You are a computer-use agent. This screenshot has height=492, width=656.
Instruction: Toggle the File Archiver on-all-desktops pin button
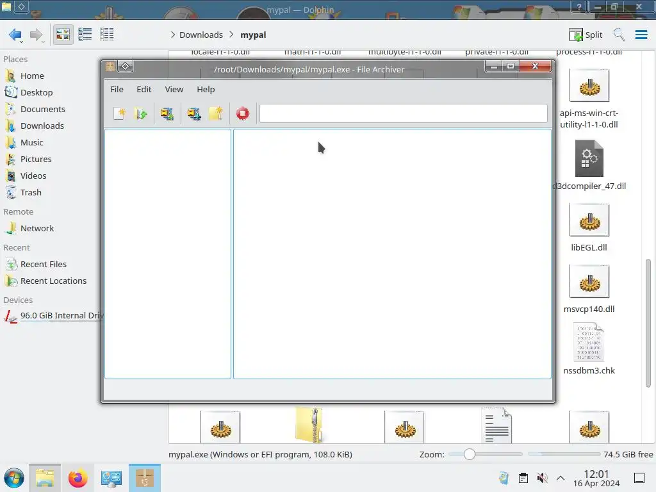click(125, 66)
